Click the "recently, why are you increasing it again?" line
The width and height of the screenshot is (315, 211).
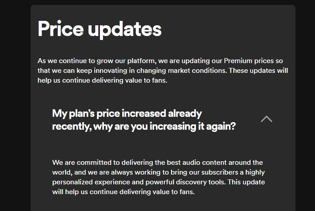(x=144, y=127)
